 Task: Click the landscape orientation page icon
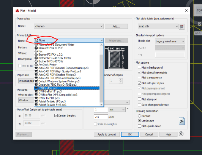pos(182,121)
